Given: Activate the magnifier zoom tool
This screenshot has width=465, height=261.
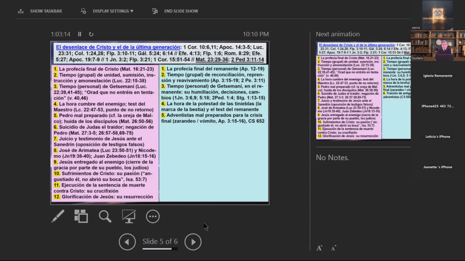Looking at the screenshot, I should coord(105,217).
